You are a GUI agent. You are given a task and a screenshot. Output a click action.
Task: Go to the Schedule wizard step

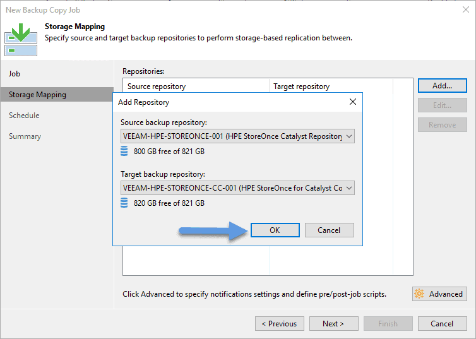click(24, 116)
